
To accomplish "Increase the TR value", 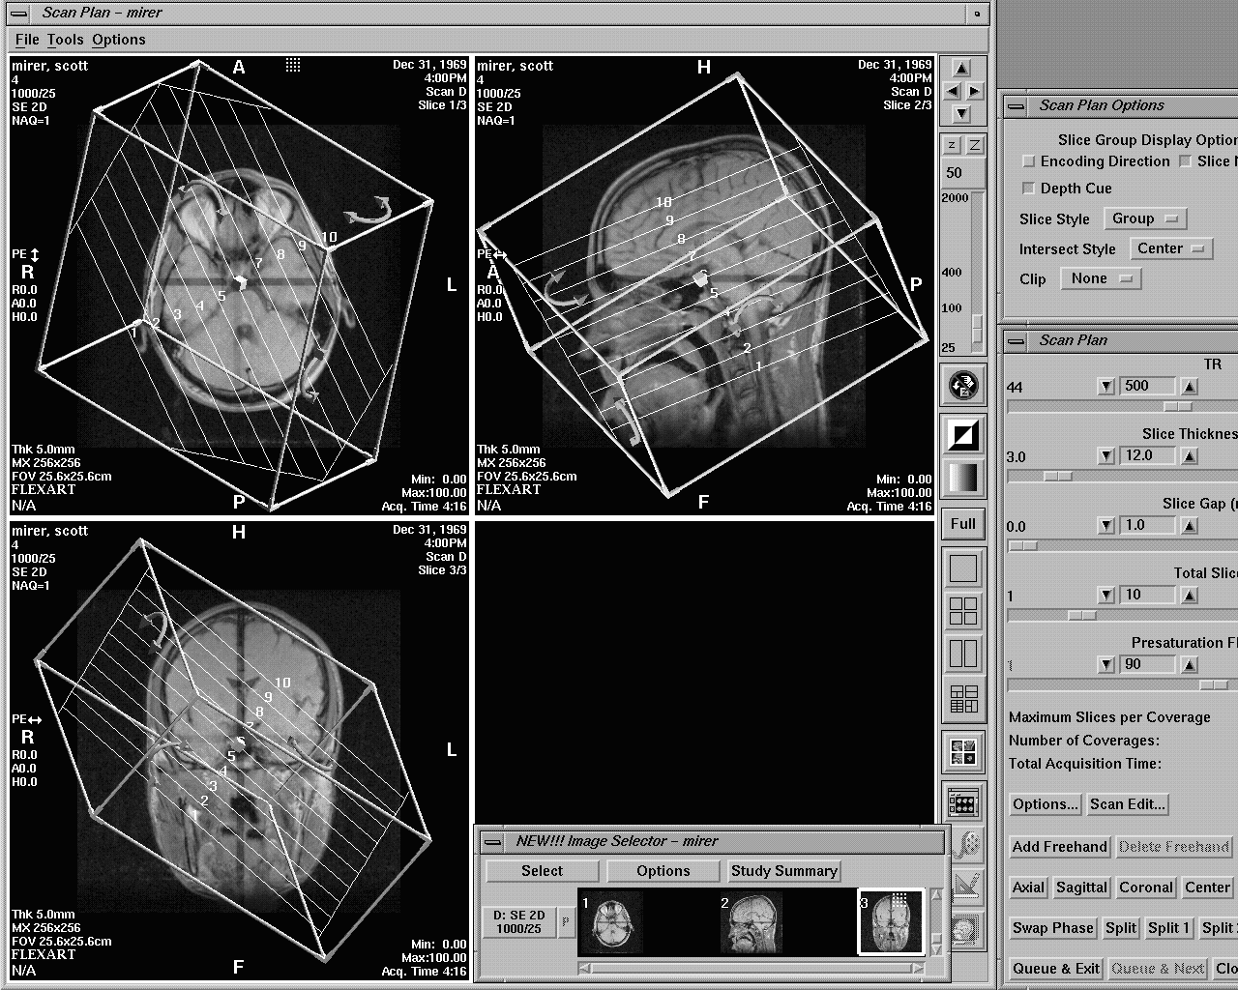I will point(1190,386).
